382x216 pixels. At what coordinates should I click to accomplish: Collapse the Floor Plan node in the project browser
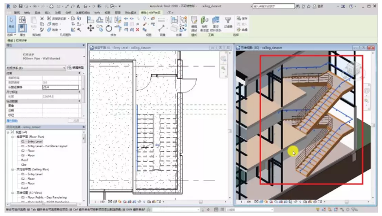tap(12, 137)
